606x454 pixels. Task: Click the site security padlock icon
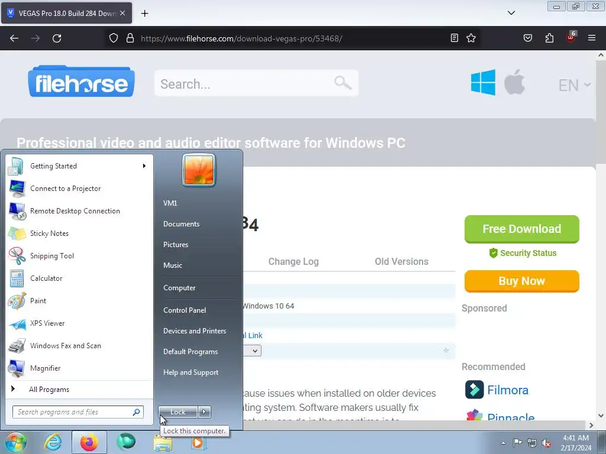click(x=130, y=38)
